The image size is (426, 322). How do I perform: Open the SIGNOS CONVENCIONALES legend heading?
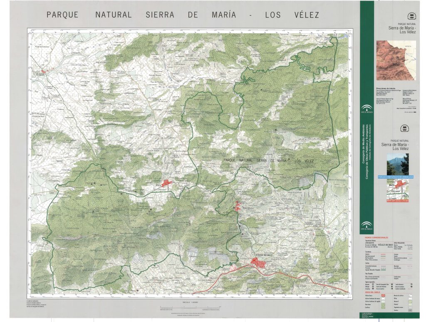(376, 238)
